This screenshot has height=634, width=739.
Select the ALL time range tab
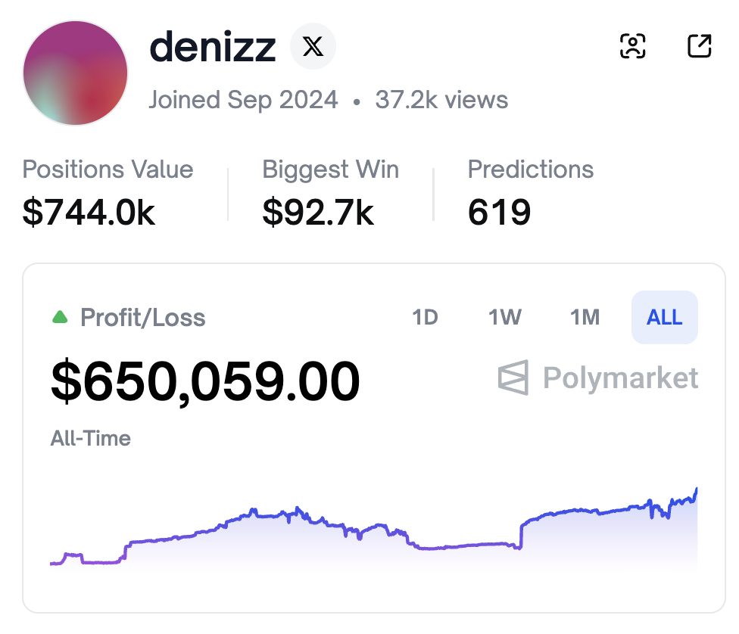coord(664,317)
